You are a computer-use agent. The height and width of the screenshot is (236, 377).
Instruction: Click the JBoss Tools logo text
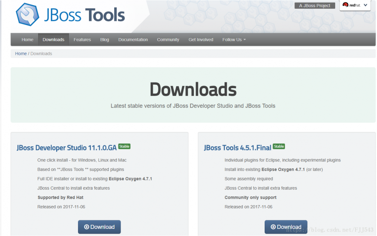coord(84,15)
